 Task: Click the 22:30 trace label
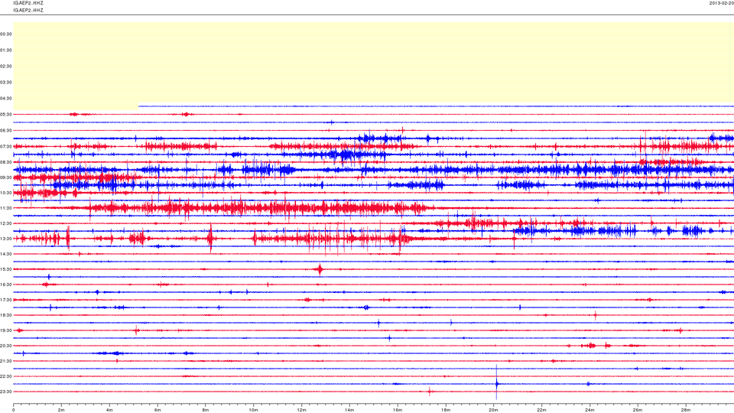pyautogui.click(x=6, y=376)
